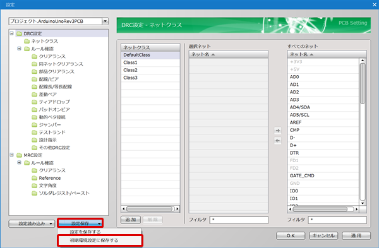Focus the すべてのネット フィルタ input field
This screenshot has height=248, width=379.
tap(337, 220)
